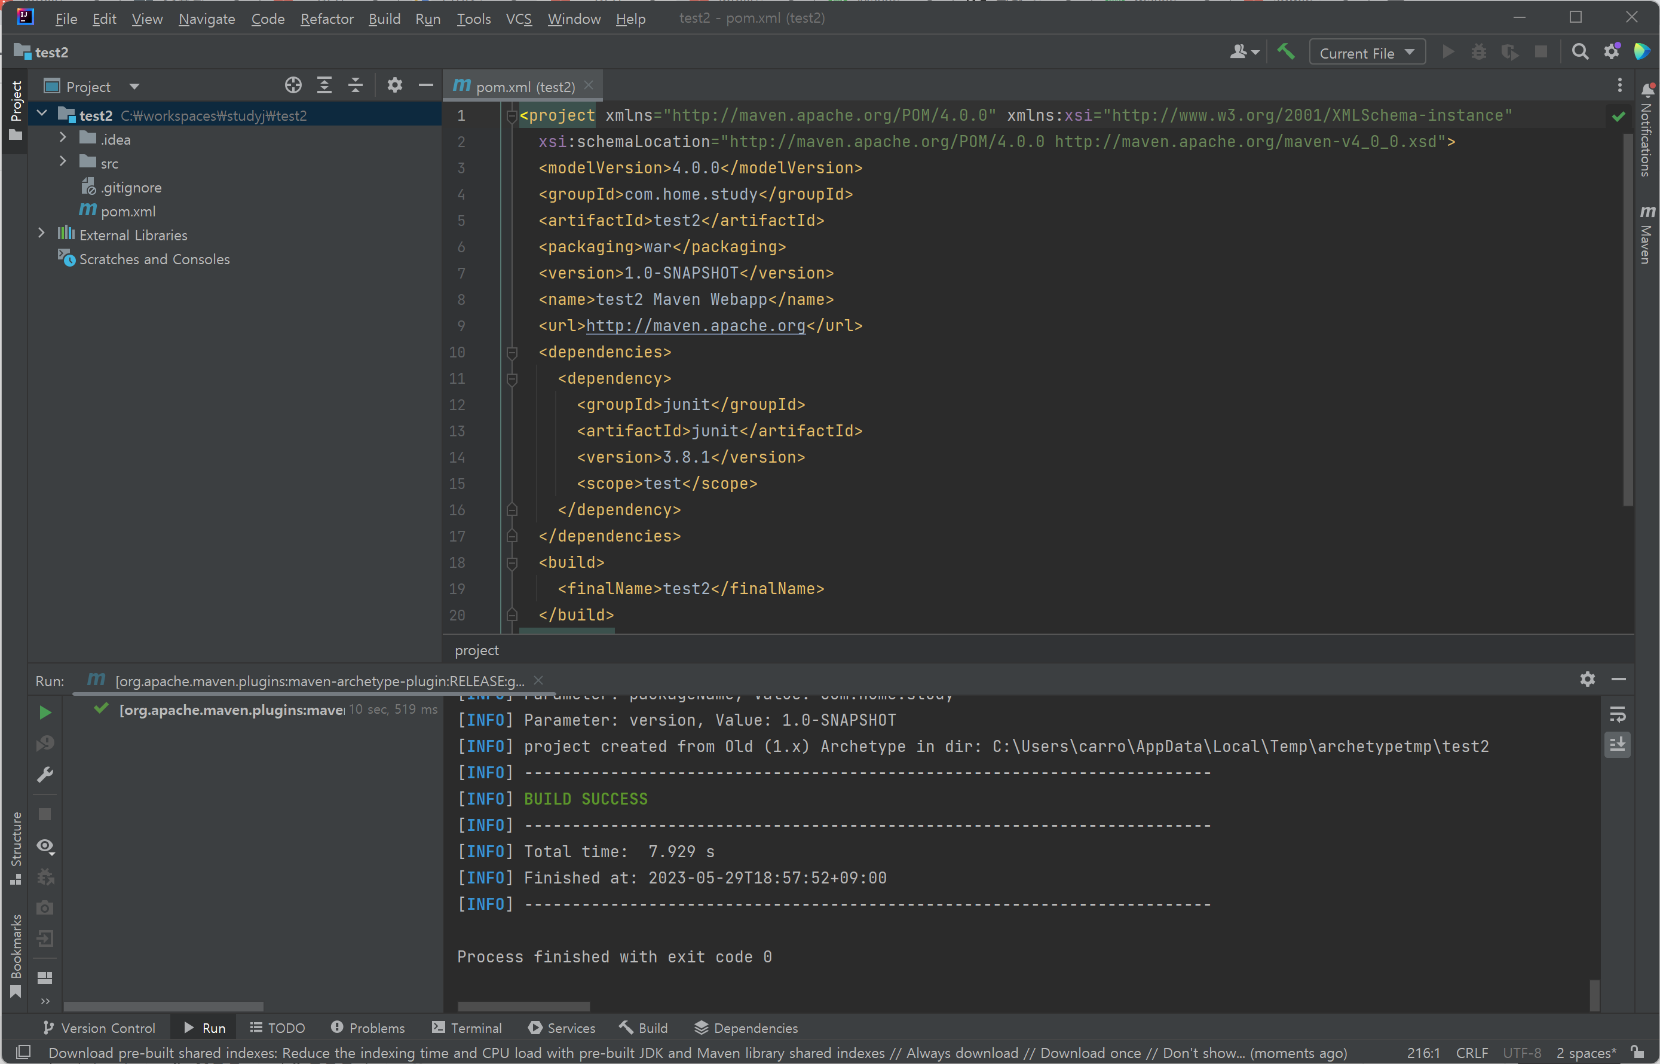Rerun Maven task with green play icon

point(45,713)
